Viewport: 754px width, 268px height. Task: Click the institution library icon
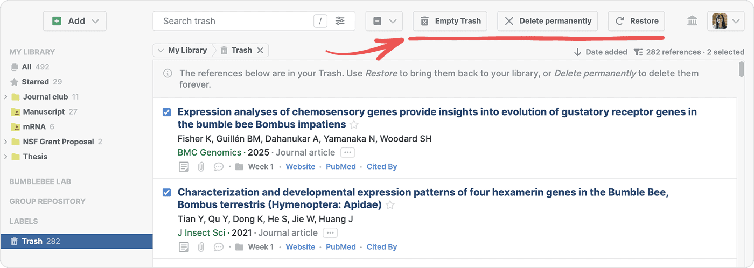click(x=692, y=21)
